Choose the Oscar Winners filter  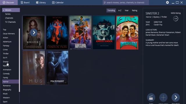pyautogui.click(x=9, y=34)
